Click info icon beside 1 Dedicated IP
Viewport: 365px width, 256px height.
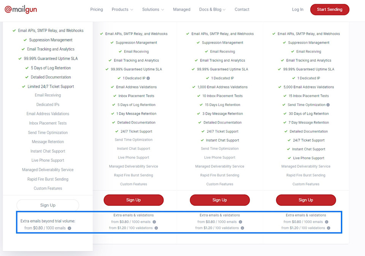(x=148, y=78)
